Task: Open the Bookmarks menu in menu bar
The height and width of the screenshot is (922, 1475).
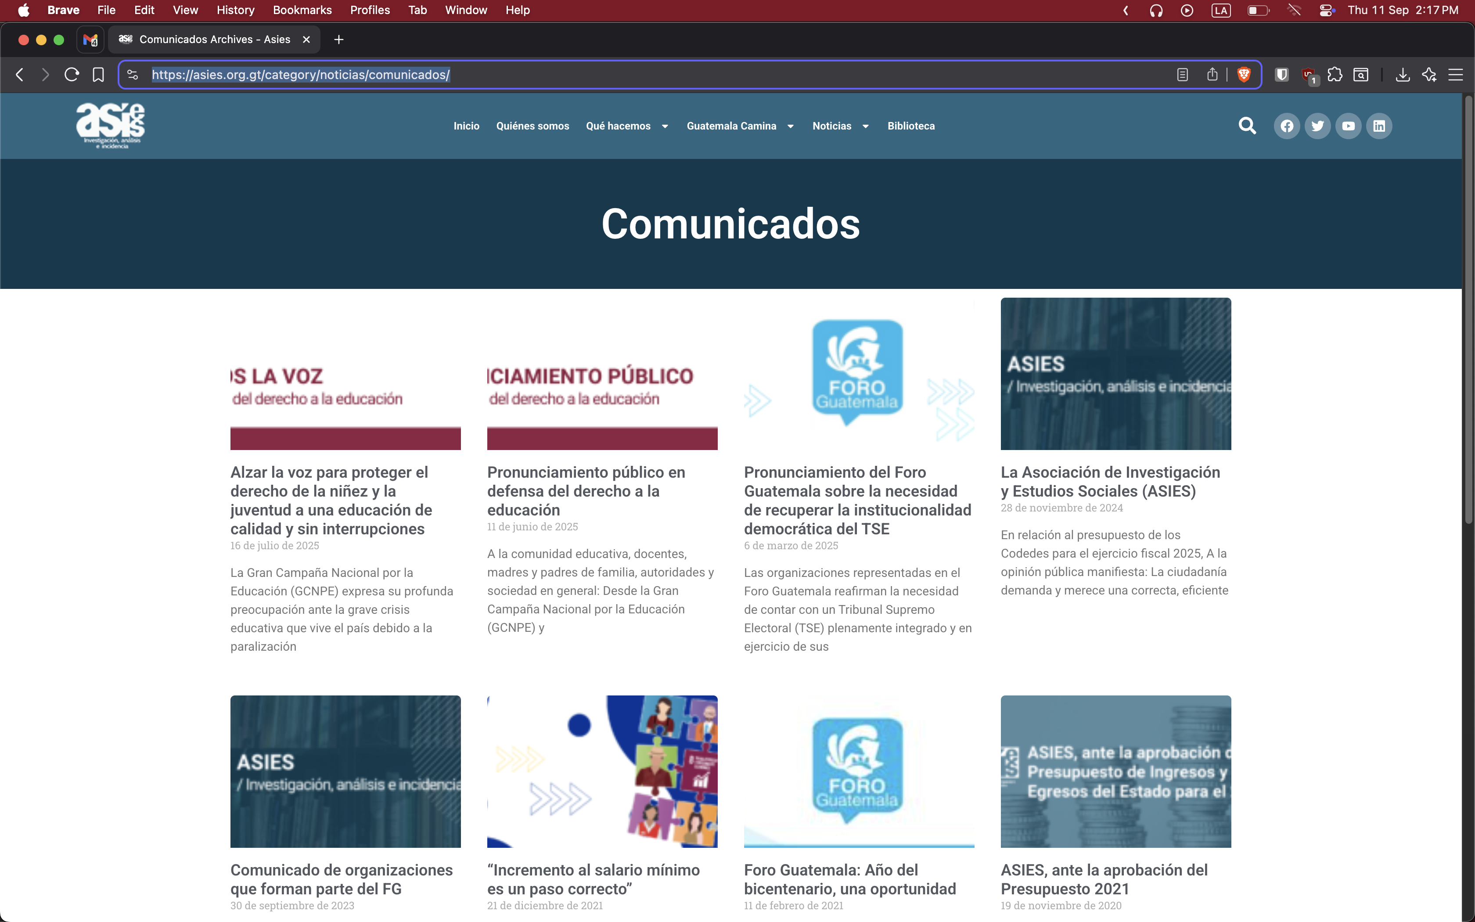Action: click(x=302, y=11)
